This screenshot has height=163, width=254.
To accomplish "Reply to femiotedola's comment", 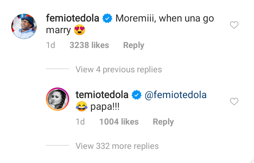I will pos(133,45).
